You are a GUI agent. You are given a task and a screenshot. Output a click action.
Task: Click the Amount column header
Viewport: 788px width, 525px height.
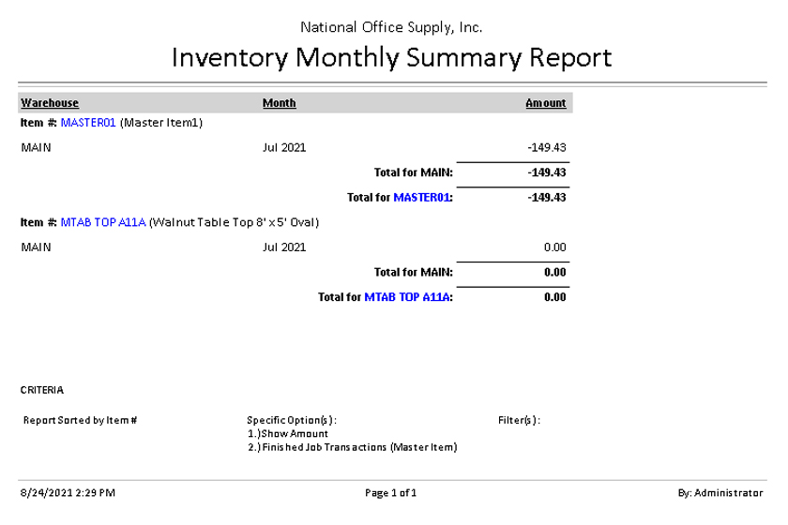pyautogui.click(x=545, y=103)
